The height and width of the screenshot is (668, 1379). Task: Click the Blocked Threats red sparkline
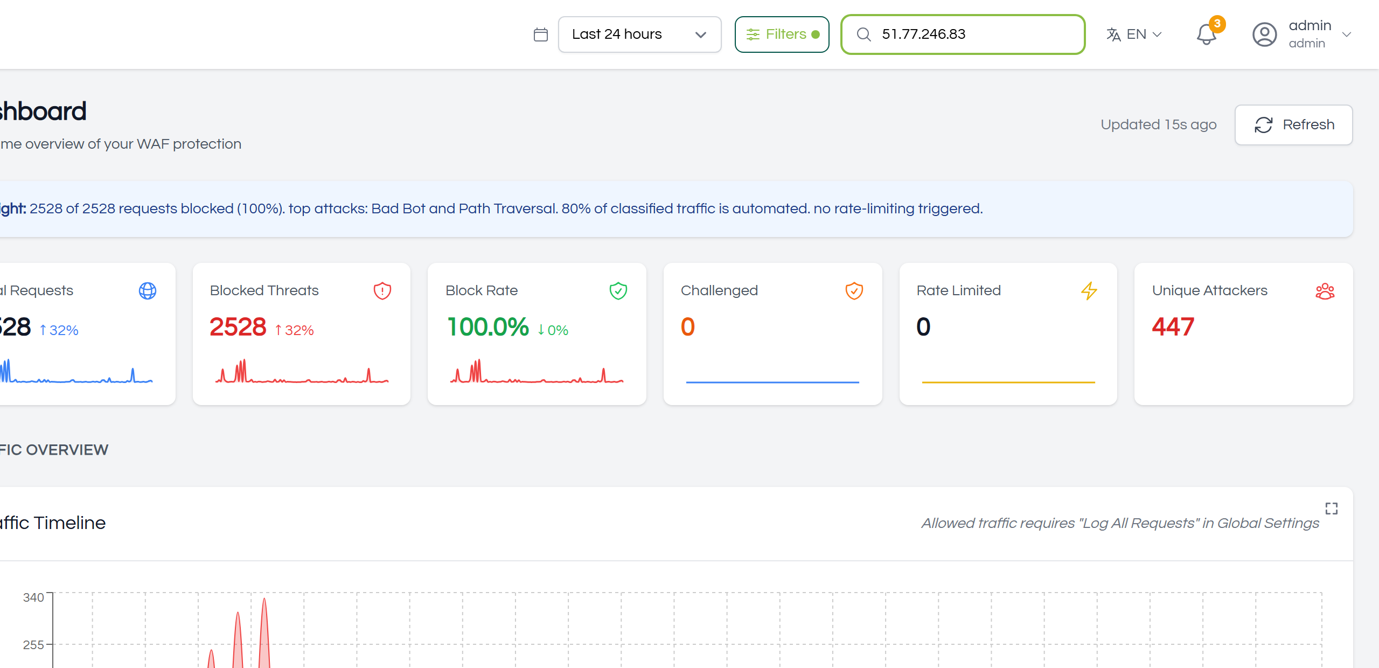302,371
